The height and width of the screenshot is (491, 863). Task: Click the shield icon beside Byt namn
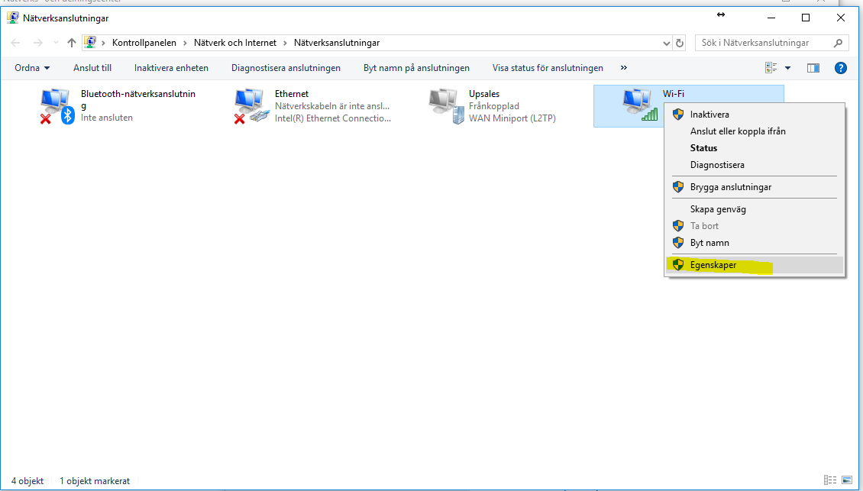pos(678,242)
